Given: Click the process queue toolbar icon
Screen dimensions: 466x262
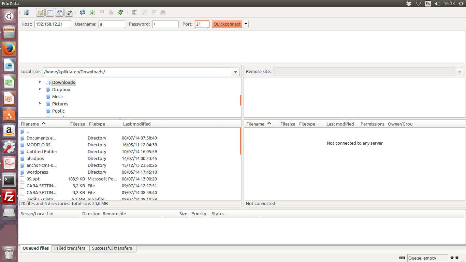Looking at the screenshot, I should pos(92,13).
